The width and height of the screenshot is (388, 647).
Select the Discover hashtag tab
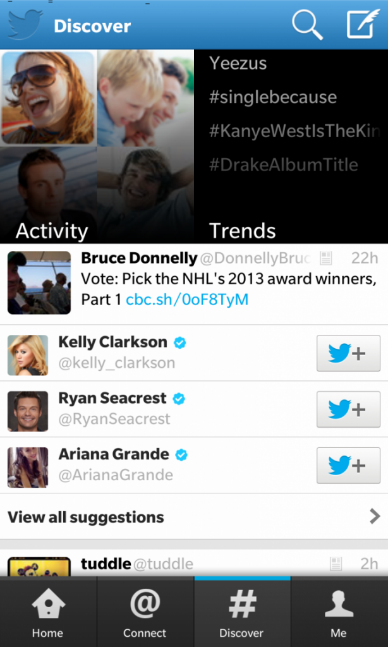click(242, 612)
